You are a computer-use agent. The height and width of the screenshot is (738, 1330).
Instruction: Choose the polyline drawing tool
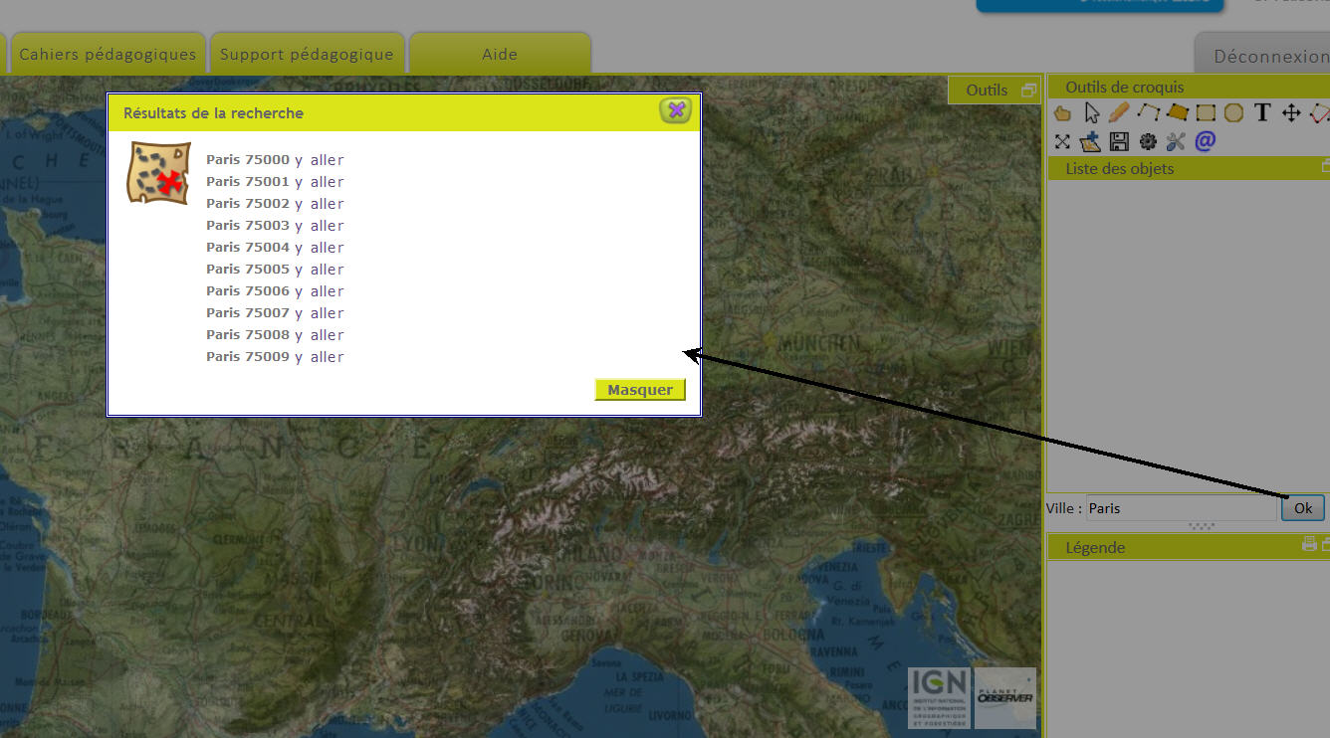pyautogui.click(x=1149, y=112)
